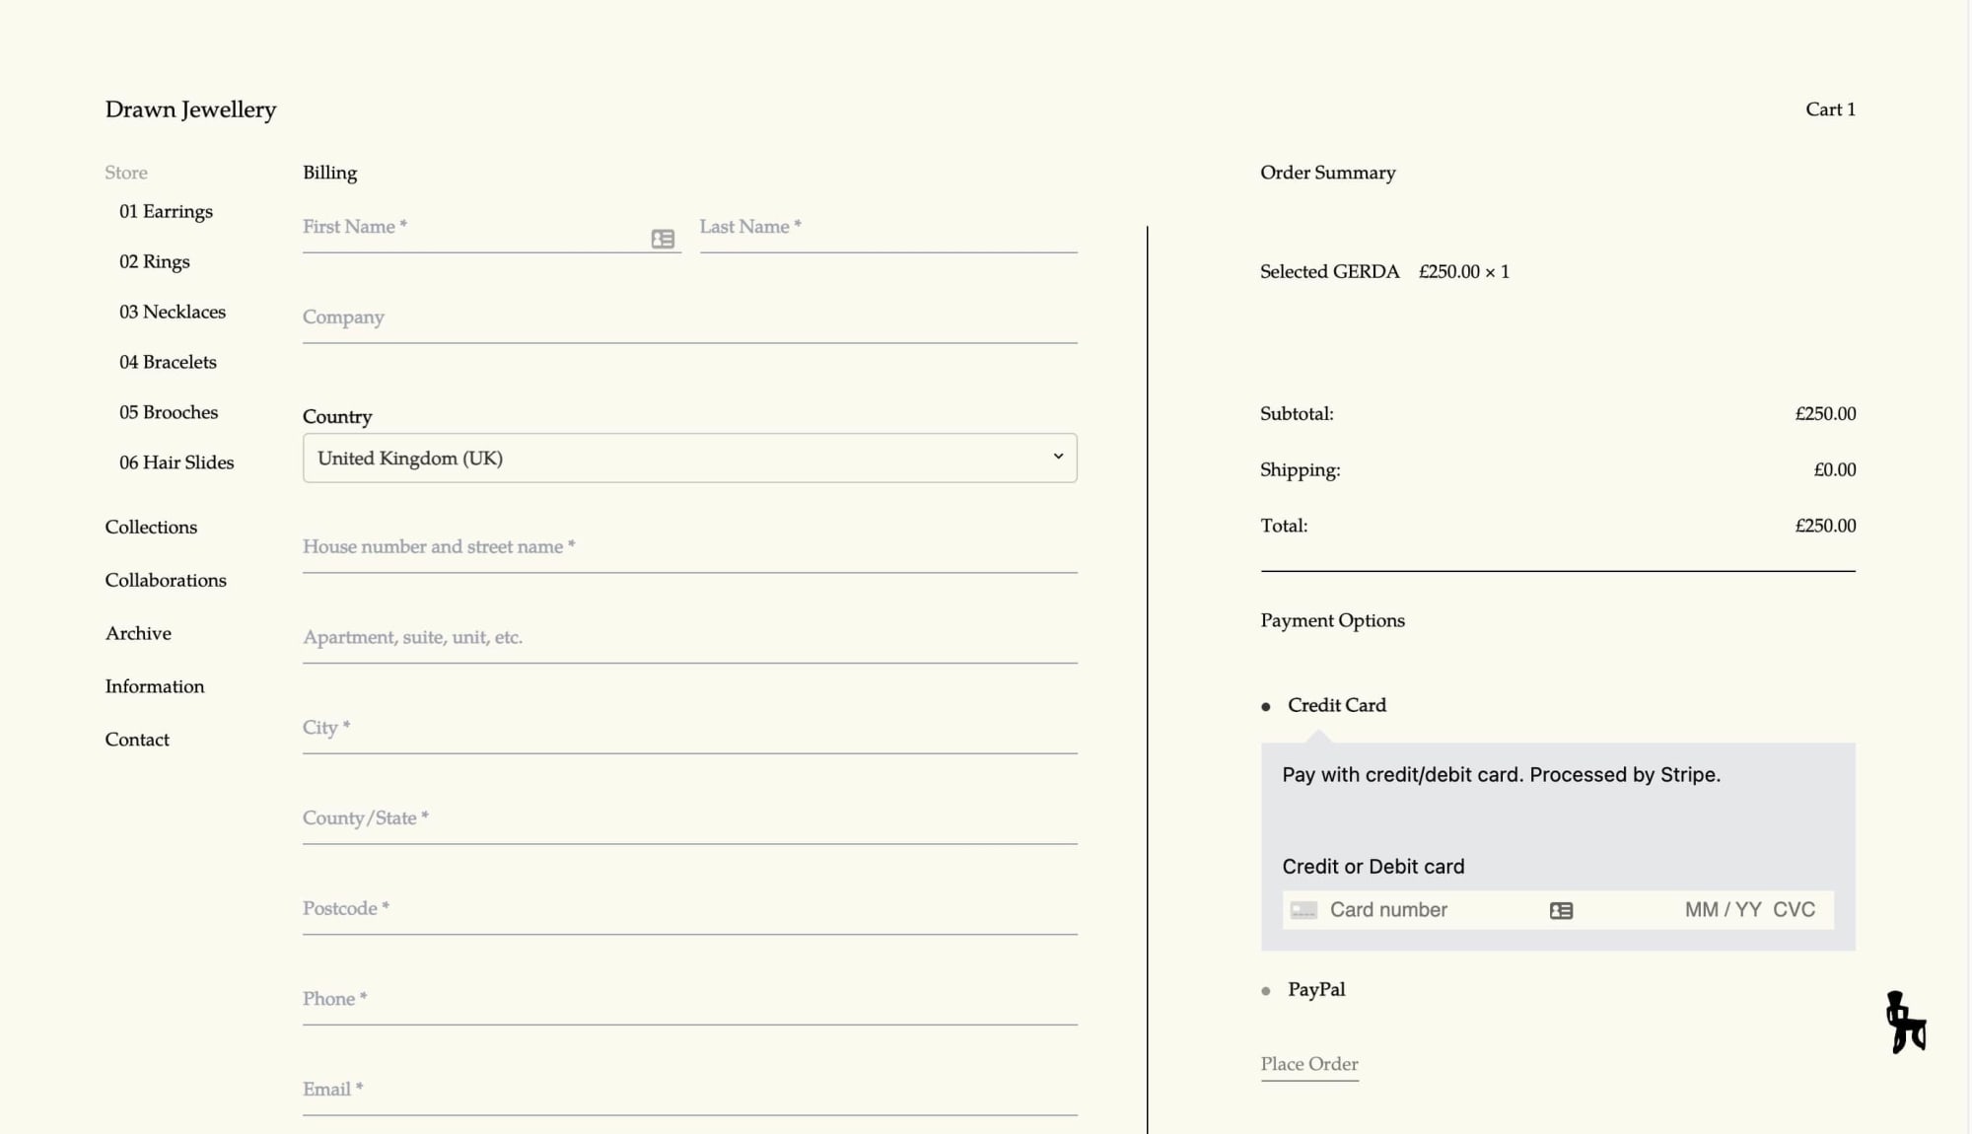Click the Country dropdown chevron arrow
The width and height of the screenshot is (1972, 1134).
[1058, 457]
